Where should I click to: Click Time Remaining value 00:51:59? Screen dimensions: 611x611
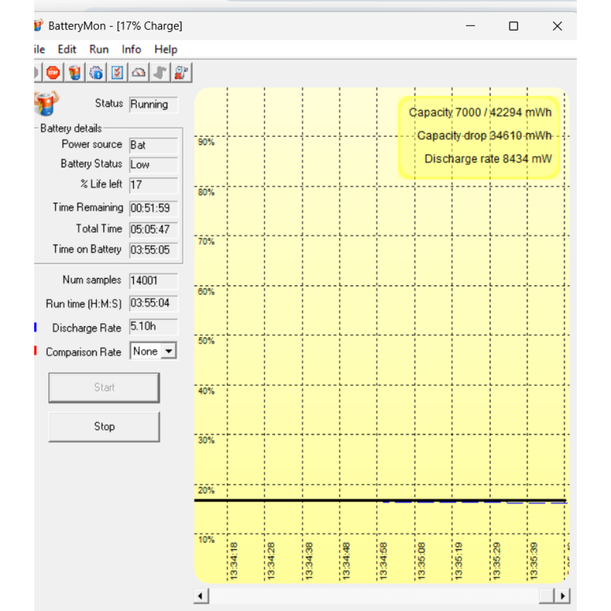point(153,208)
